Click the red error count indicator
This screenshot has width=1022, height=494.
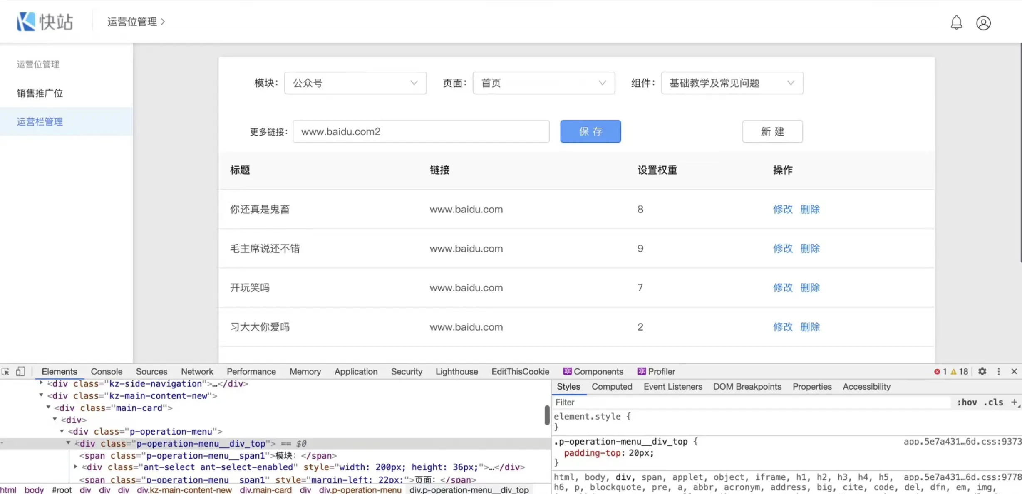coord(940,371)
